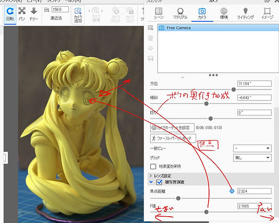
Task: Open the 一般ビュー dropdown
Action: point(252,148)
